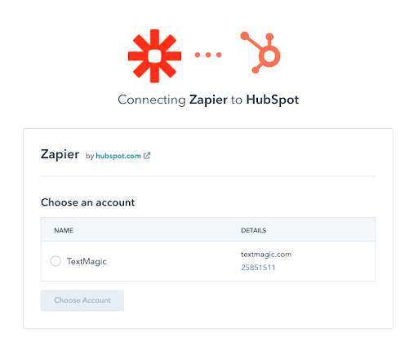Click the Choose Account button
The width and height of the screenshot is (418, 337).
pyautogui.click(x=82, y=300)
